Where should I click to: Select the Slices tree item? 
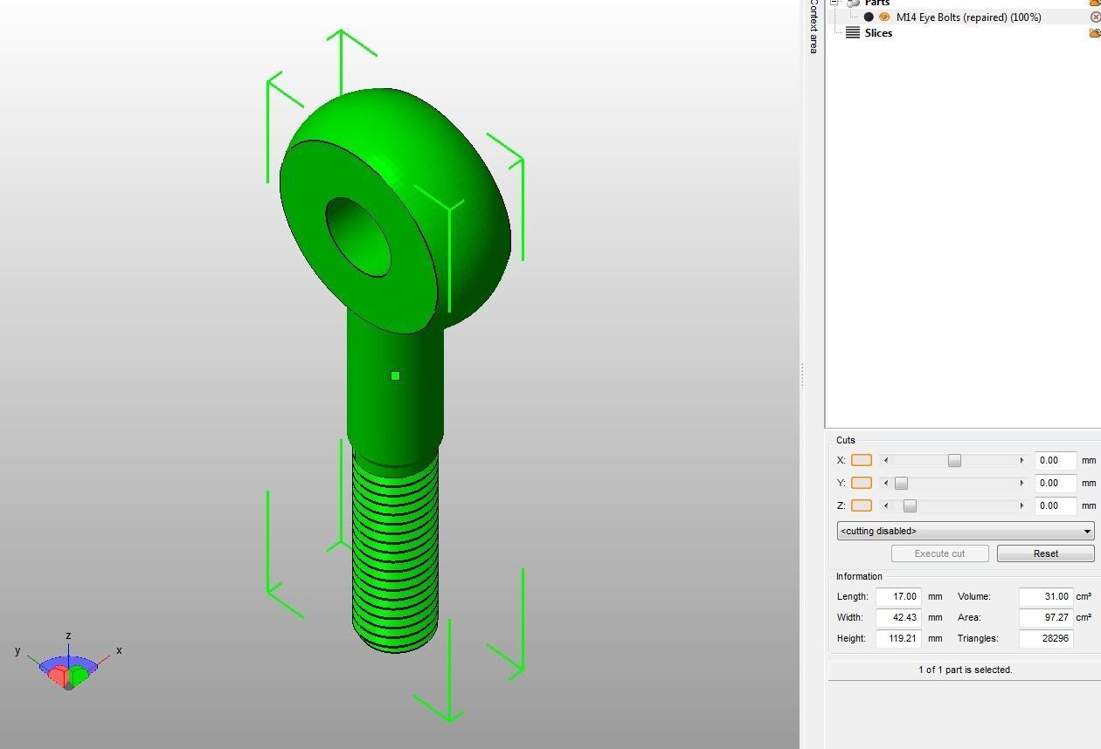pyautogui.click(x=878, y=33)
